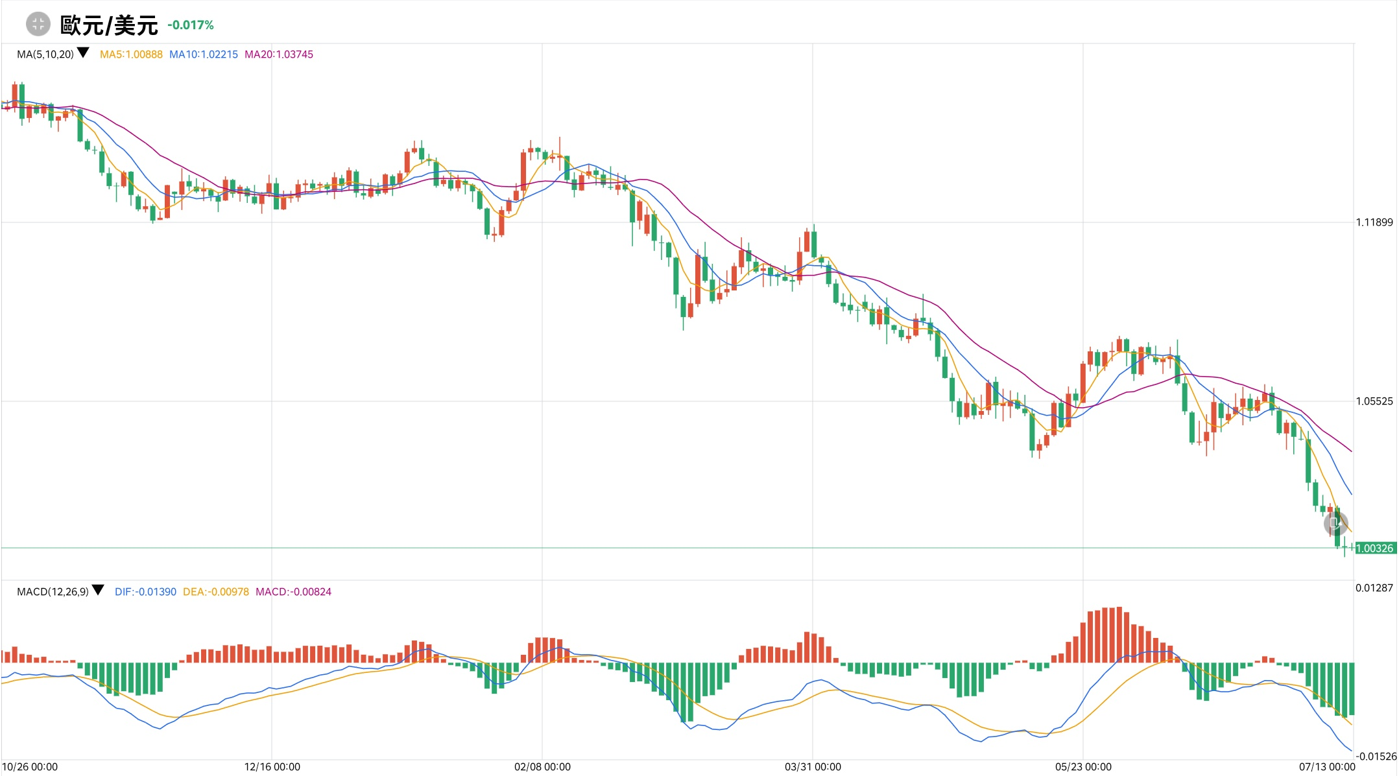
Task: Open the MA(5,10,20) indicator dropdown arrow
Action: [x=83, y=53]
